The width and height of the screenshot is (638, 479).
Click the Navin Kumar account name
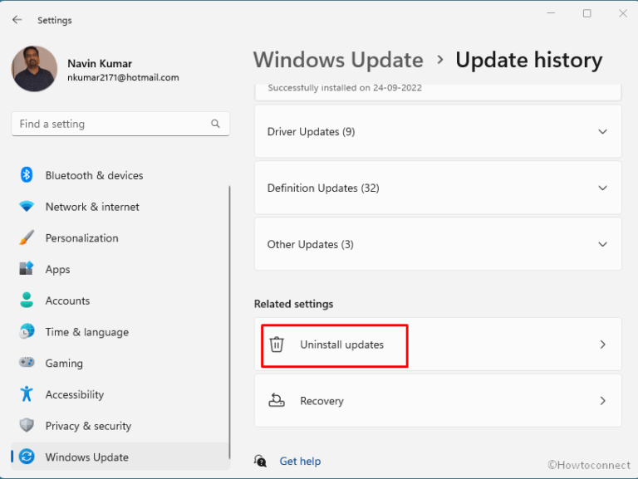(x=100, y=63)
